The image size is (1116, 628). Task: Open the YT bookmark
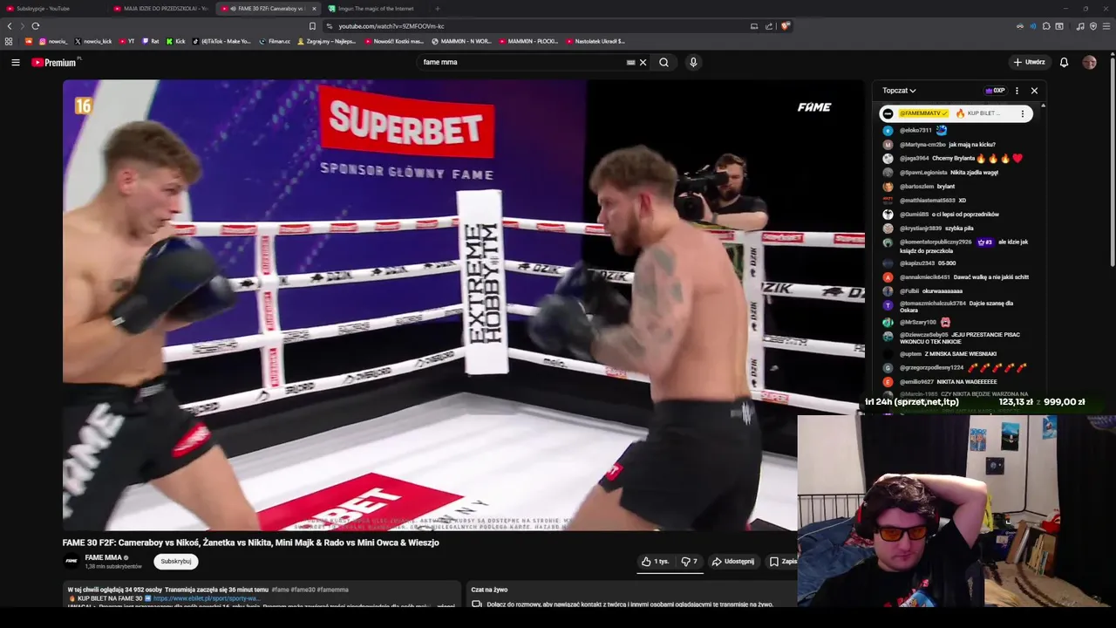tap(126, 41)
